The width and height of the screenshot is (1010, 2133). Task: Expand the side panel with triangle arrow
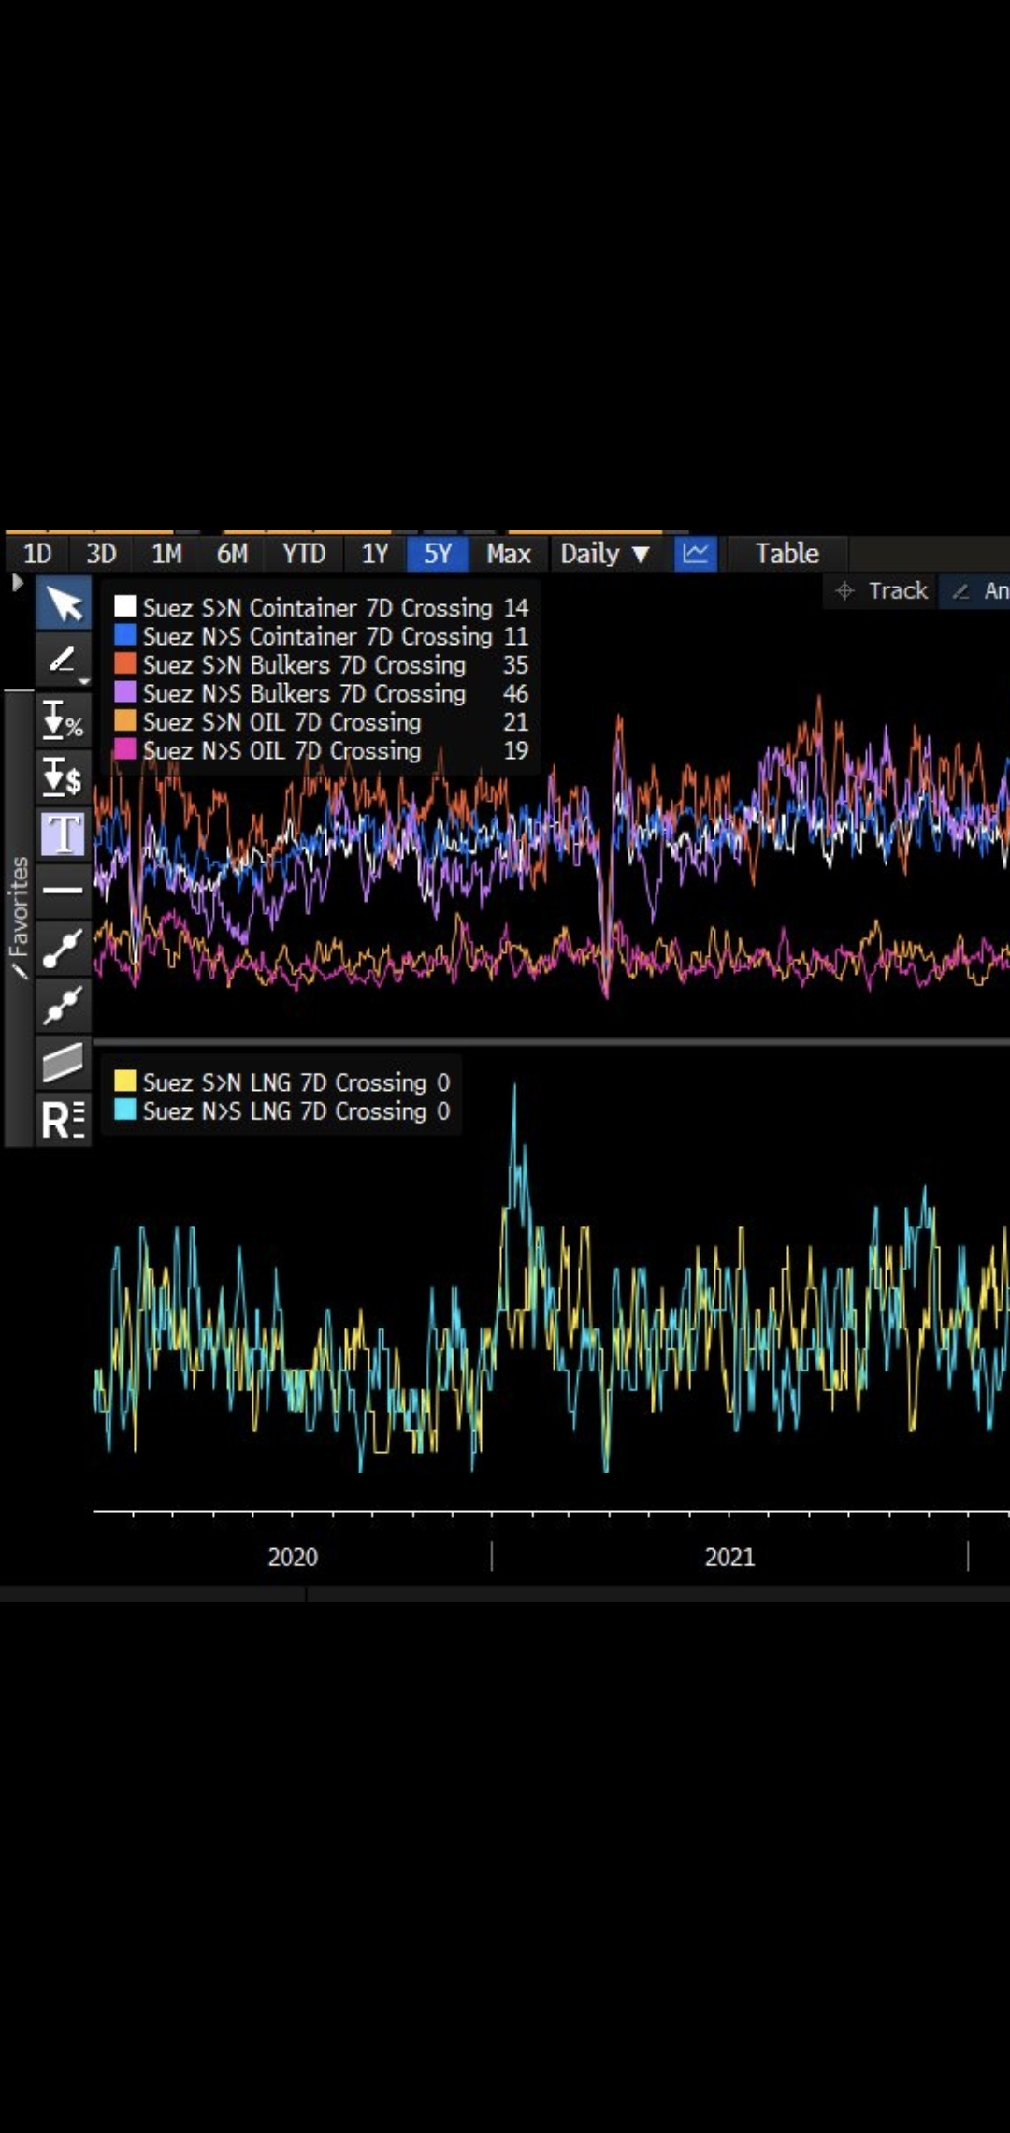(x=17, y=583)
